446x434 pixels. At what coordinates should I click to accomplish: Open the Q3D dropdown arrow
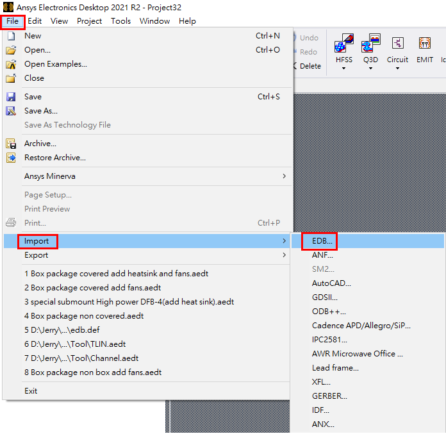370,69
